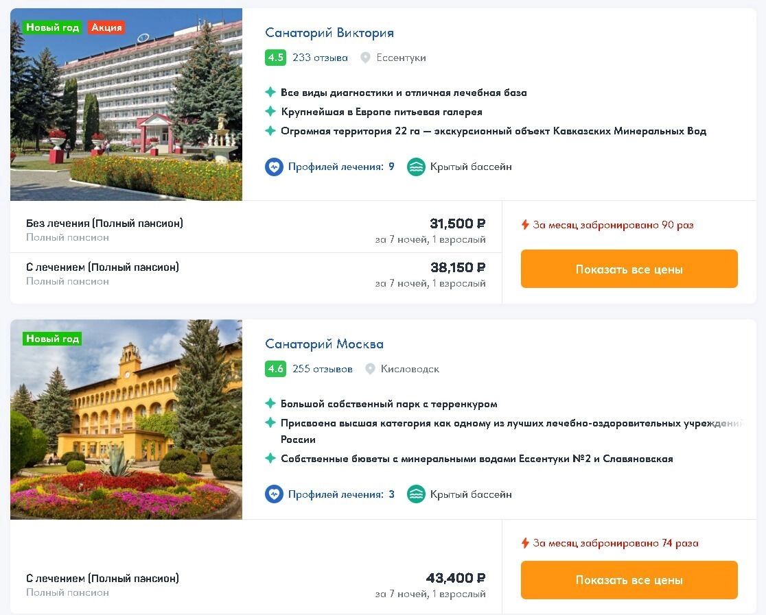Open the 255 отзывов reviews link

pyautogui.click(x=322, y=369)
